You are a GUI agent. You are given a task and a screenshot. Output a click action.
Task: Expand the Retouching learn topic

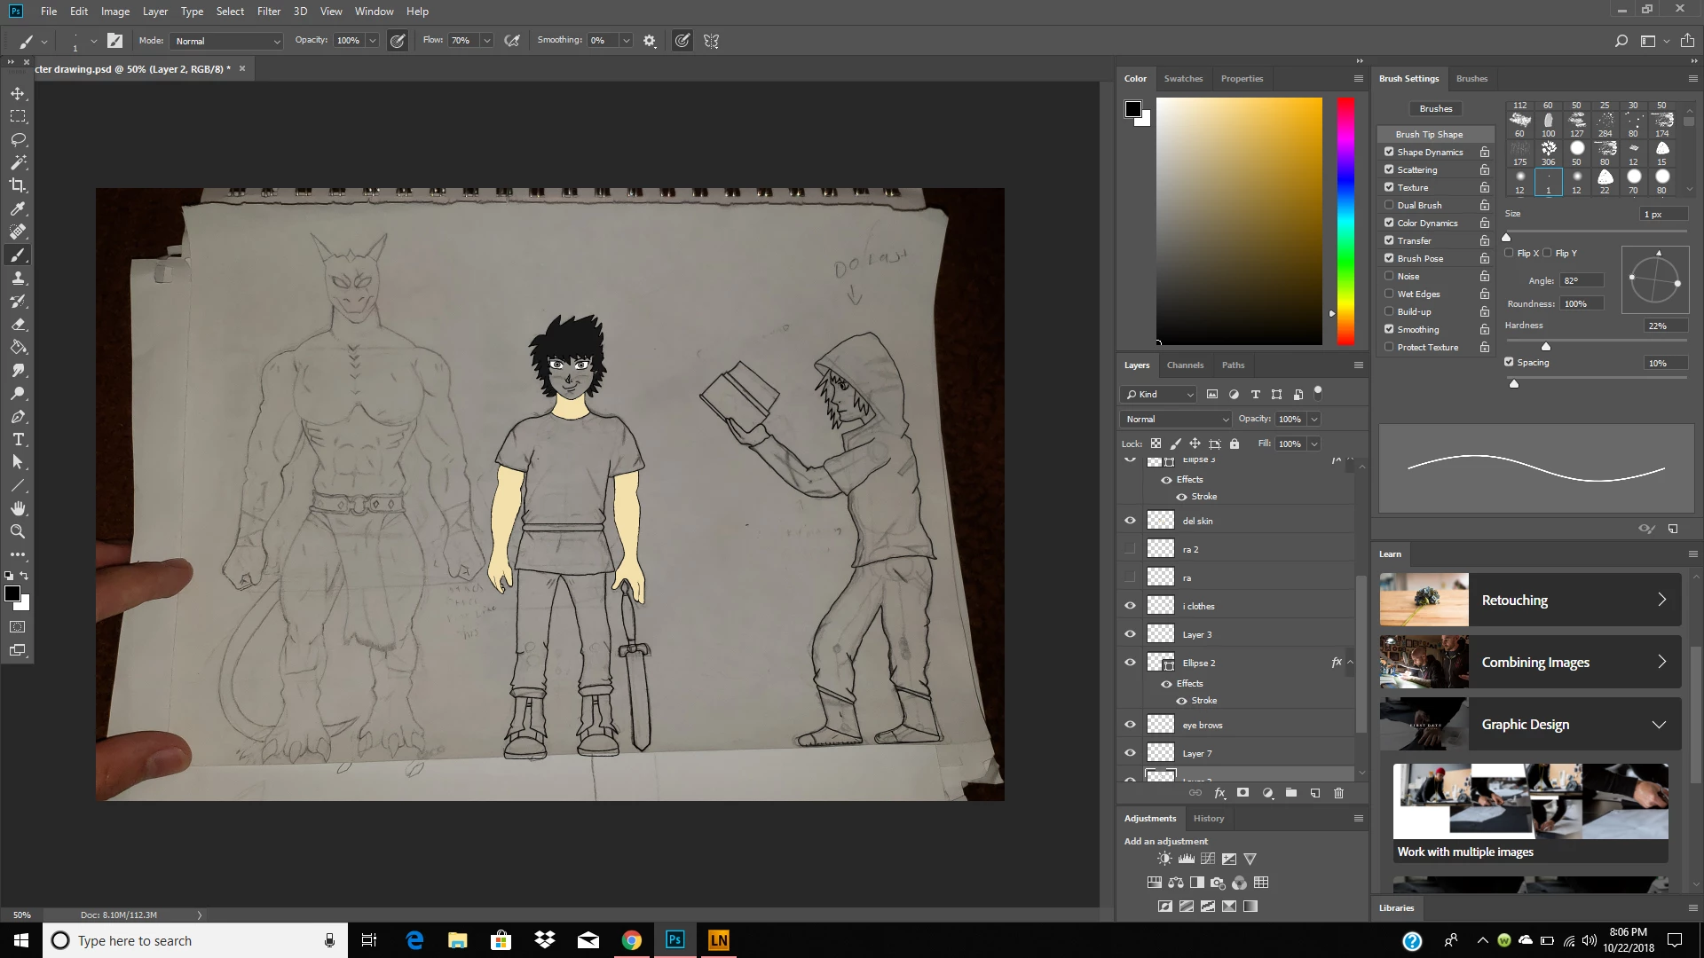point(1661,600)
